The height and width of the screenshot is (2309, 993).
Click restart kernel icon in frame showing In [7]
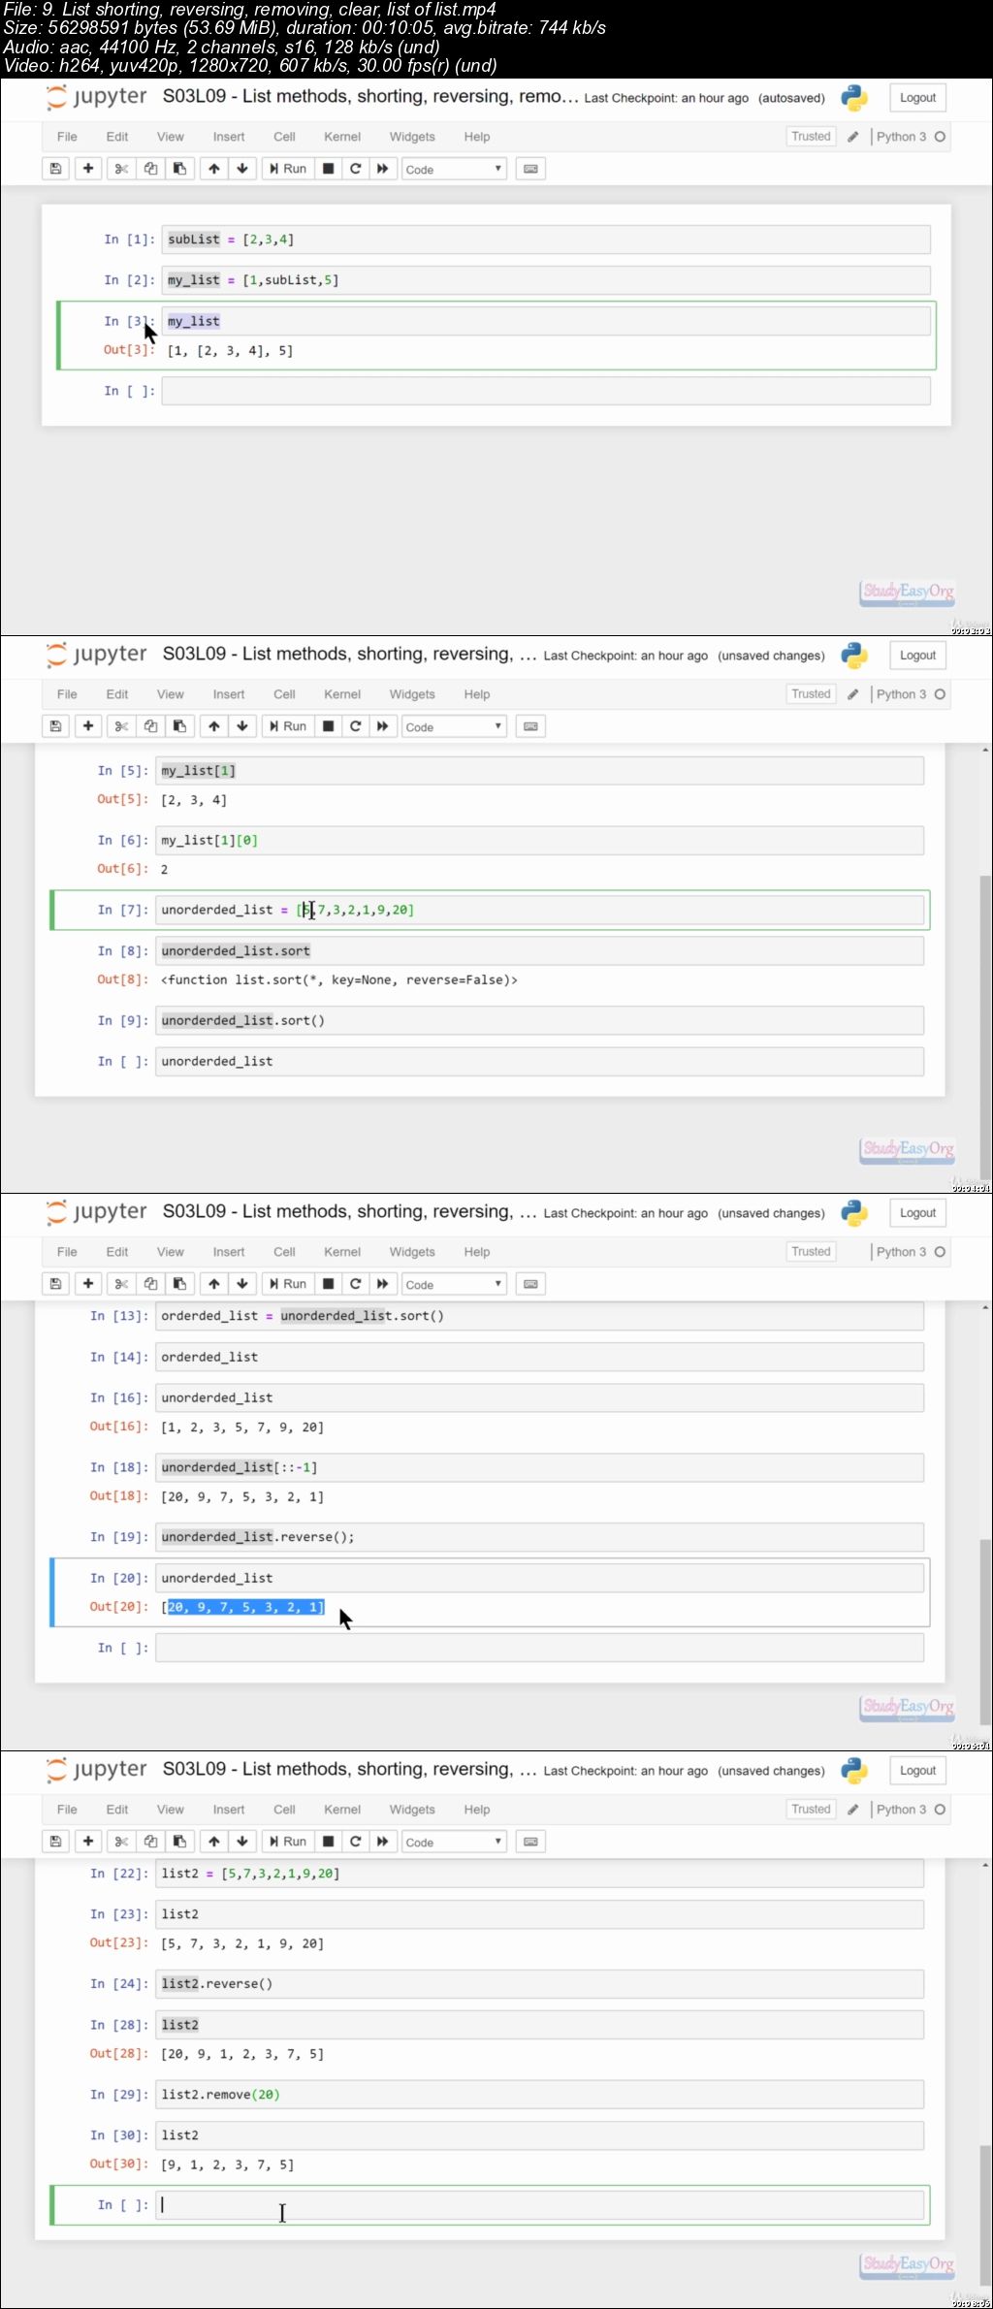[x=356, y=726]
